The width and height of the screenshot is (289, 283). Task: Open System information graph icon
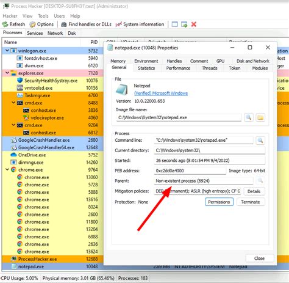coord(119,24)
